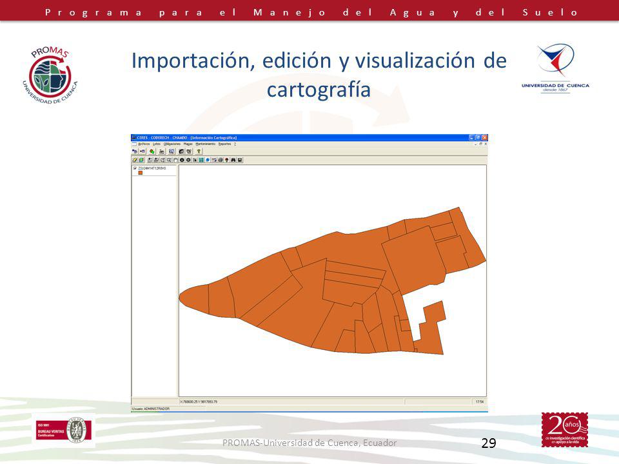Restore down the CERES application window

point(478,138)
